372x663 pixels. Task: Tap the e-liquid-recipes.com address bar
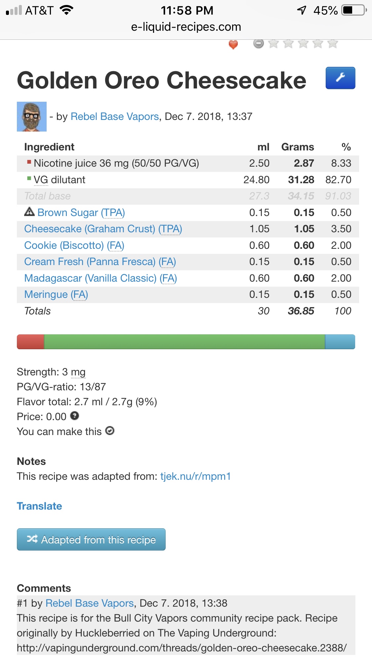pyautogui.click(x=186, y=27)
